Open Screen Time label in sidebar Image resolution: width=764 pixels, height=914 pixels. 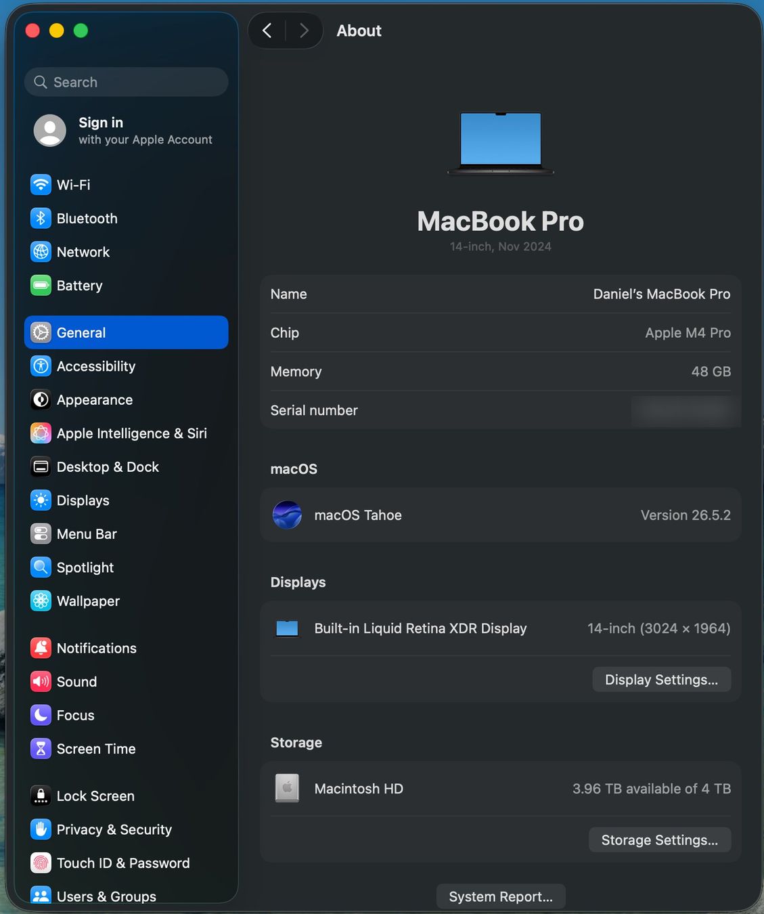pyautogui.click(x=96, y=749)
